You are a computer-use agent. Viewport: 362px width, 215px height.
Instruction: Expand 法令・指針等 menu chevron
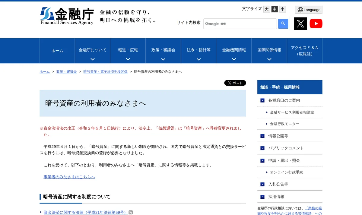198,59
